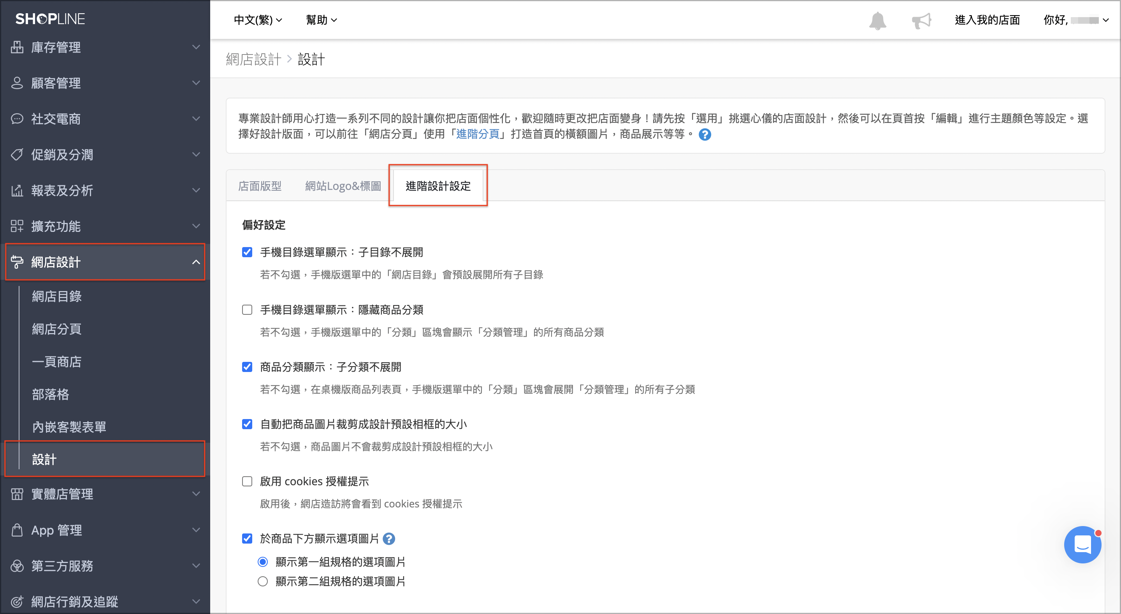
Task: Expand the 擴充功能 chevron
Action: [196, 226]
